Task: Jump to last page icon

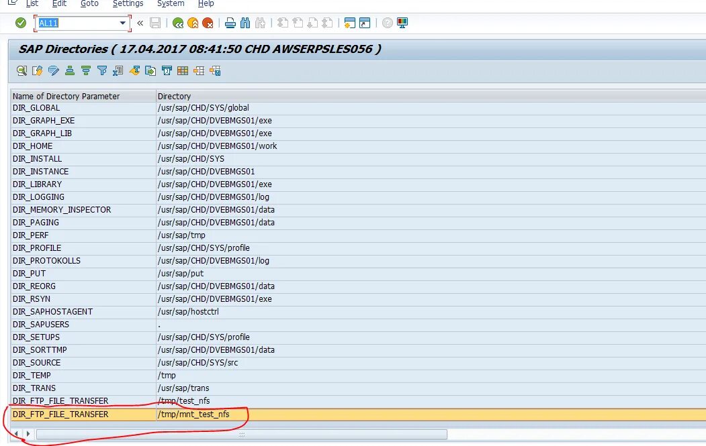Action: tap(327, 23)
